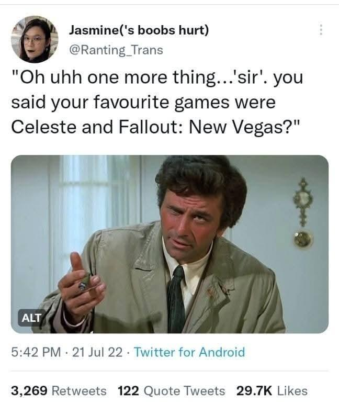
Task: Open the @Ranting_Trans handle
Action: [116, 50]
